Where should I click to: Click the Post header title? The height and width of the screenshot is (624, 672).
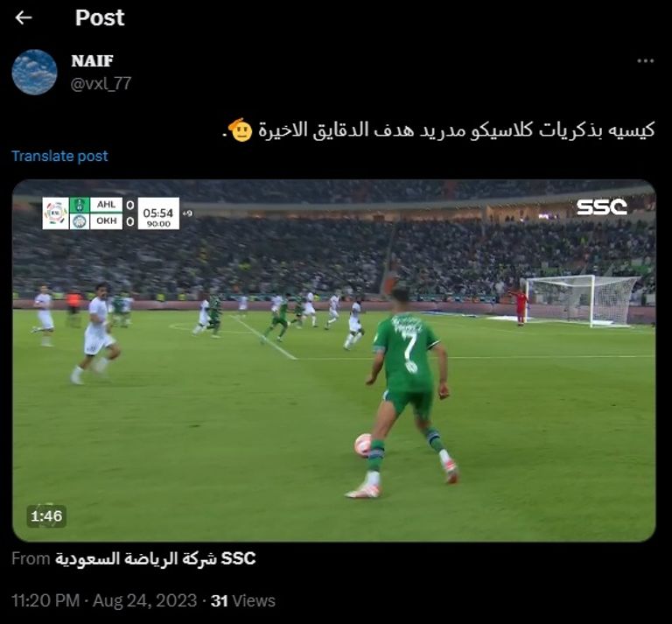(100, 18)
